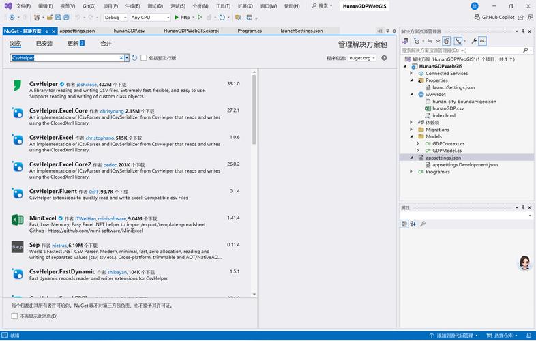Click Add to Source Control in status bar
The image size is (536, 341).
pyautogui.click(x=454, y=336)
